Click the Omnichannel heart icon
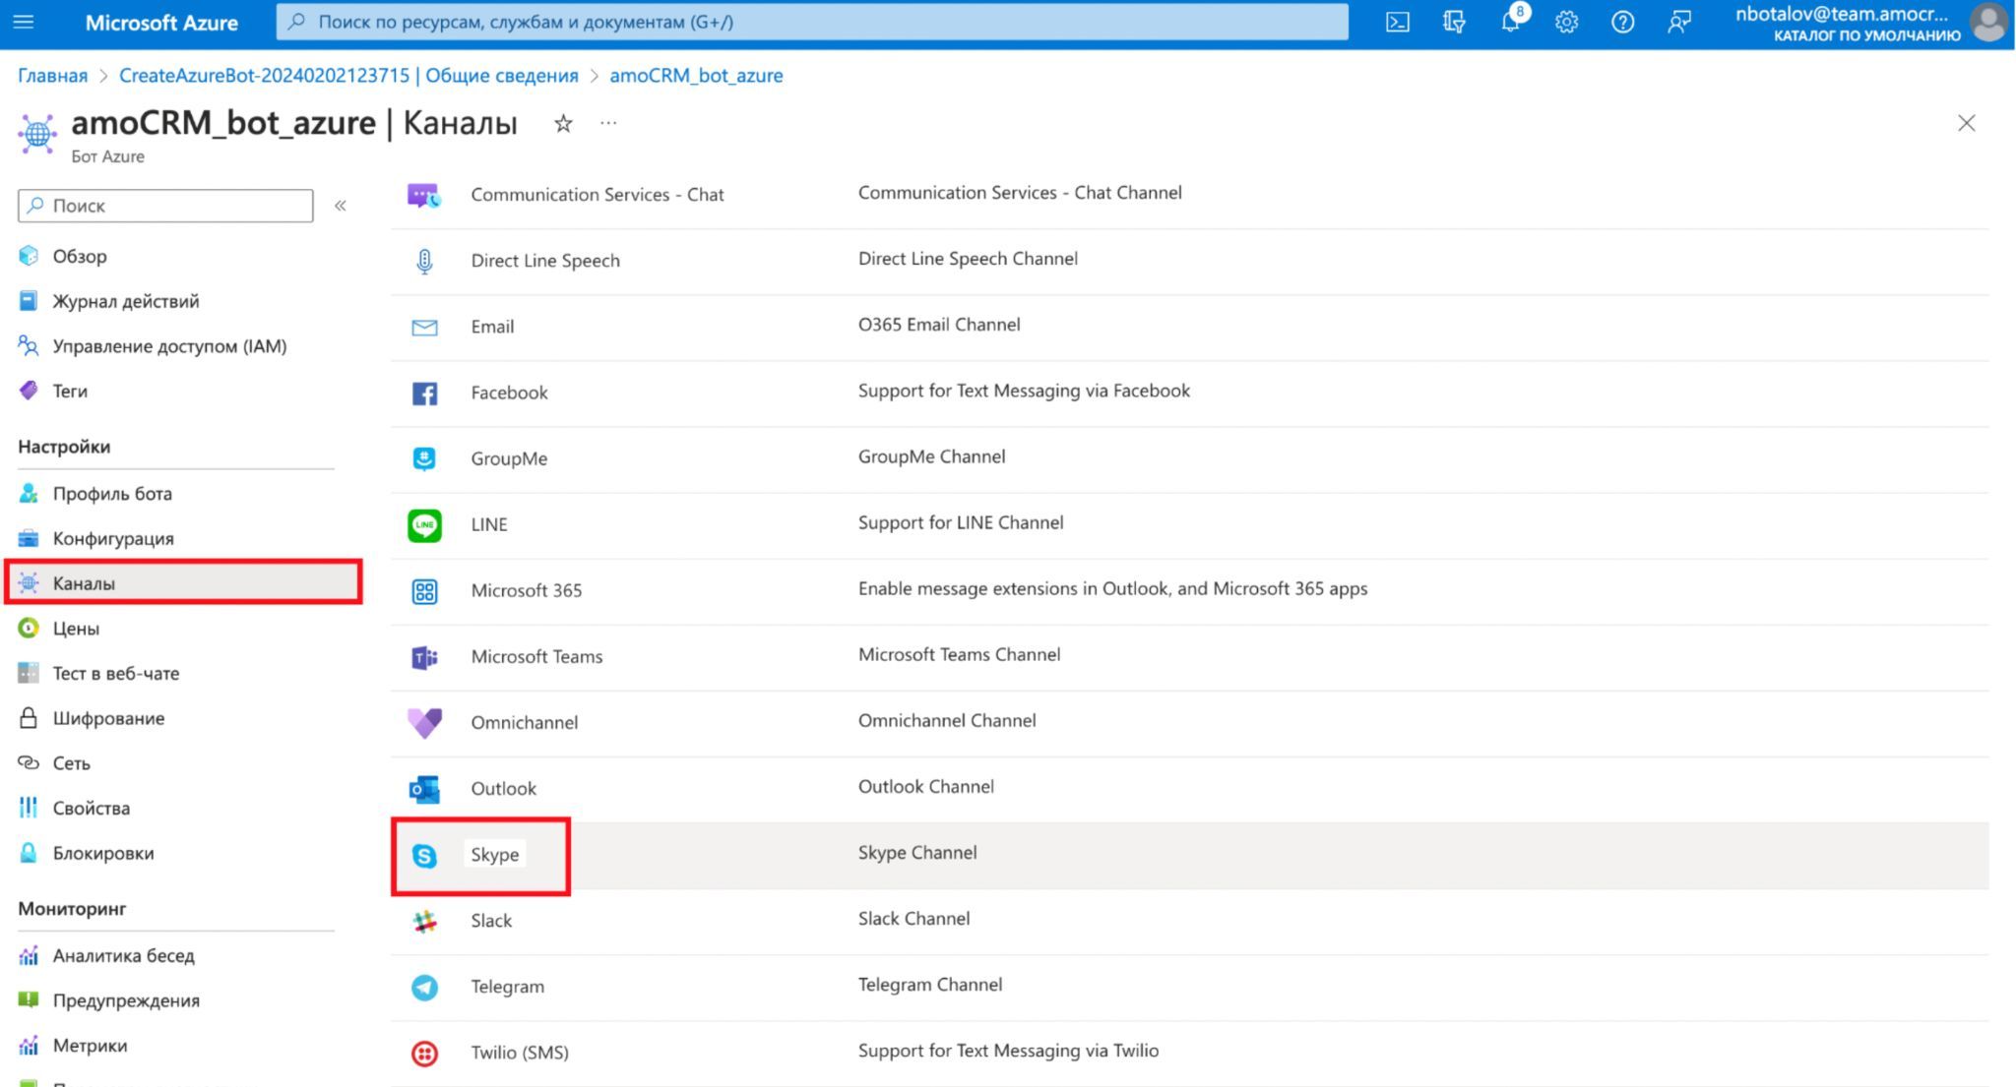 [424, 723]
